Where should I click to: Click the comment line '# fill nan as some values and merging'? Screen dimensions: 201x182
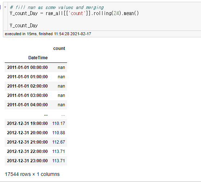[x=57, y=8]
